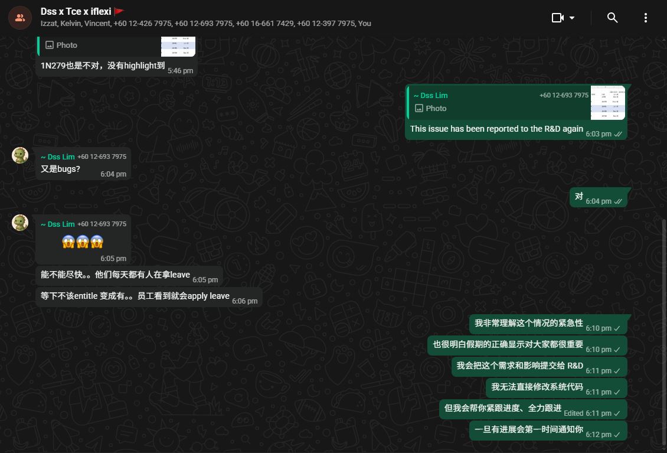This screenshot has height=453, width=667.
Task: Expand the video call dropdown arrow
Action: click(x=572, y=18)
